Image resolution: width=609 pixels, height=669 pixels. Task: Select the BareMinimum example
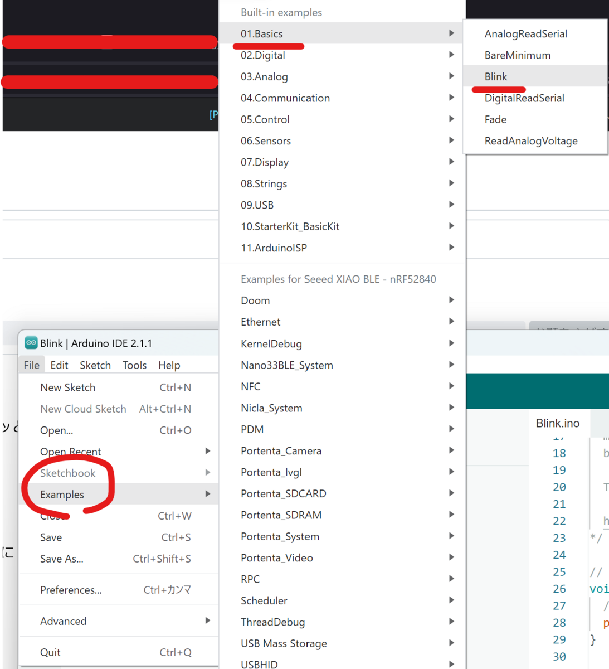pyautogui.click(x=535, y=55)
